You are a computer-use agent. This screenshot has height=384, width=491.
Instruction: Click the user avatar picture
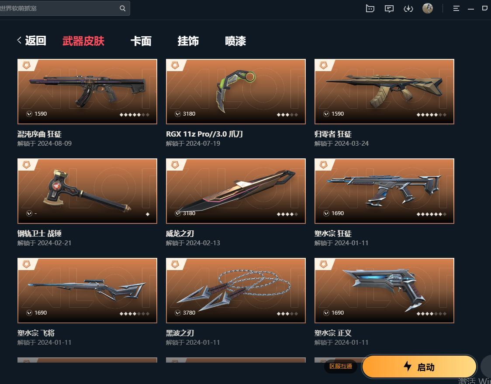427,8
